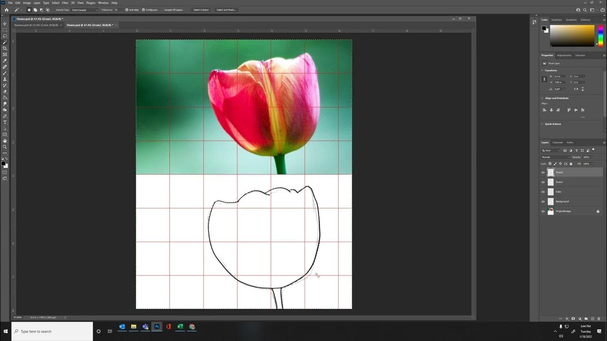Switch to the Adjustments tab
The image size is (607, 341).
coord(564,55)
